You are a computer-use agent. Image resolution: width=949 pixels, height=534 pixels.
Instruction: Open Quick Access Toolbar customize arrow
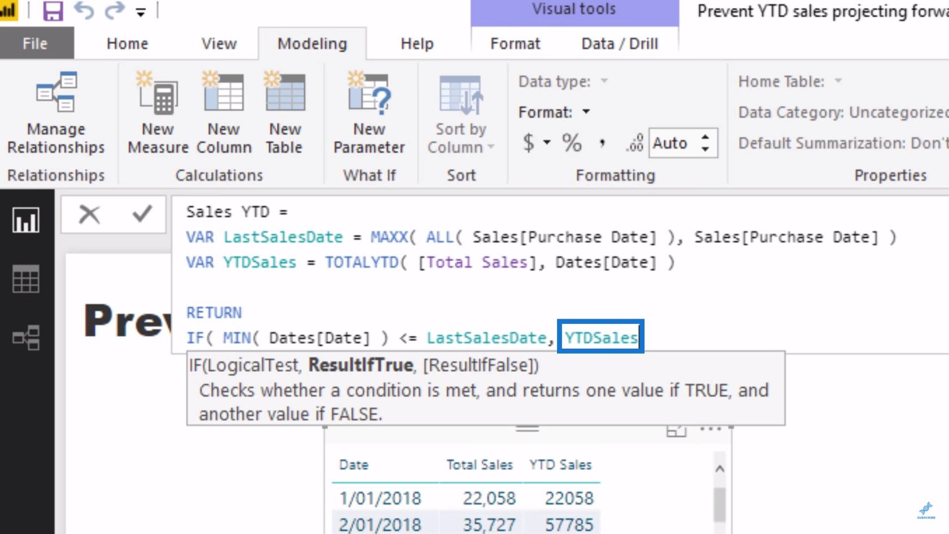coord(141,12)
